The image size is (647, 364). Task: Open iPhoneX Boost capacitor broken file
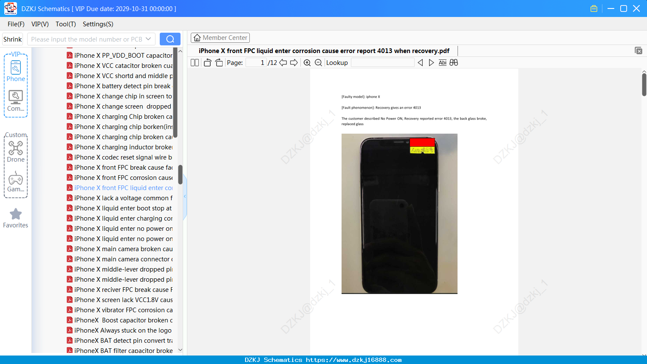[120, 320]
